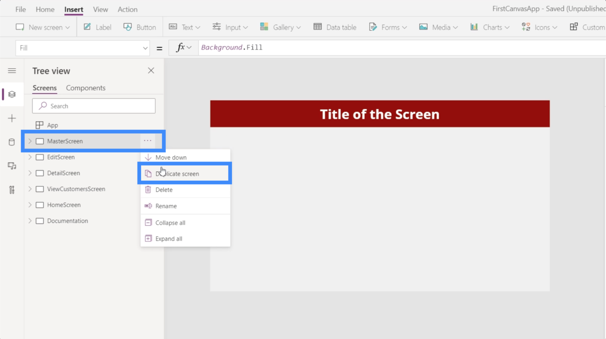Viewport: 606px width, 339px height.
Task: Open the Fill property dropdown
Action: pyautogui.click(x=145, y=48)
